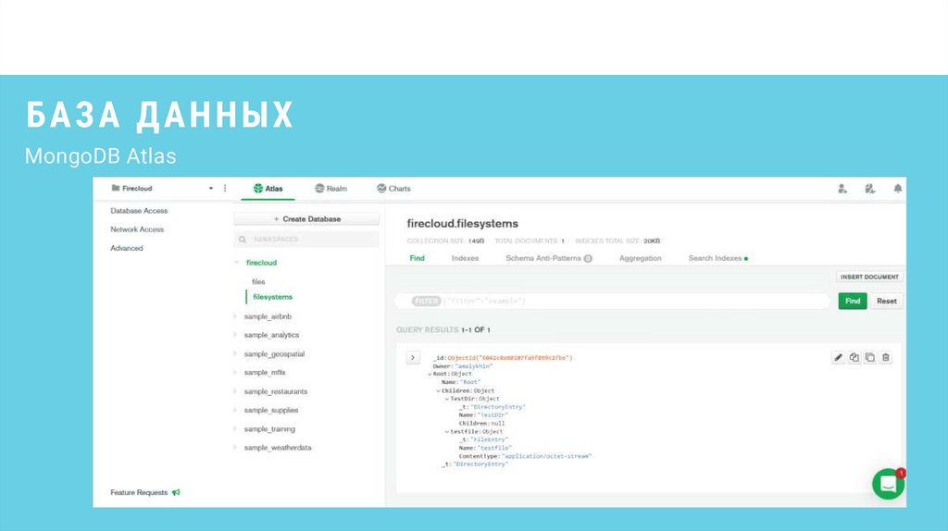This screenshot has height=531, width=948.
Task: Open the invite user icon
Action: click(842, 188)
